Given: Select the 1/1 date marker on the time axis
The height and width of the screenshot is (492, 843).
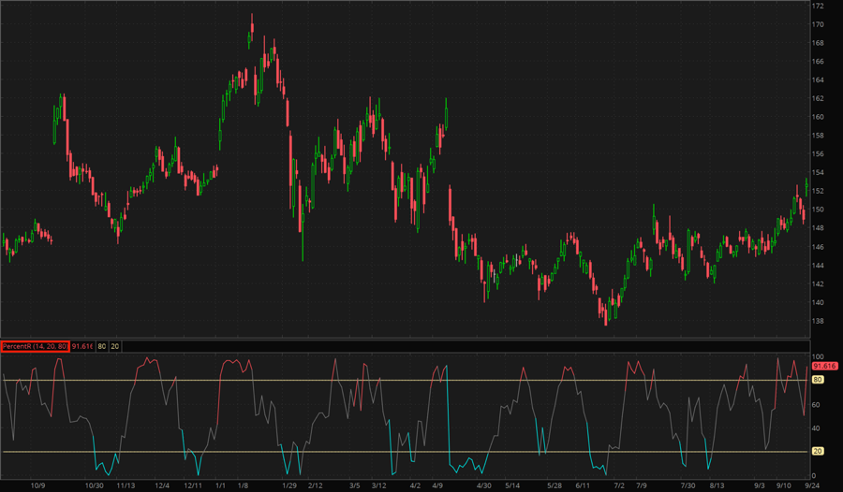Looking at the screenshot, I should click(x=221, y=485).
